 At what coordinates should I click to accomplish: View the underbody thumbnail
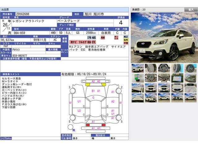[164, 78]
